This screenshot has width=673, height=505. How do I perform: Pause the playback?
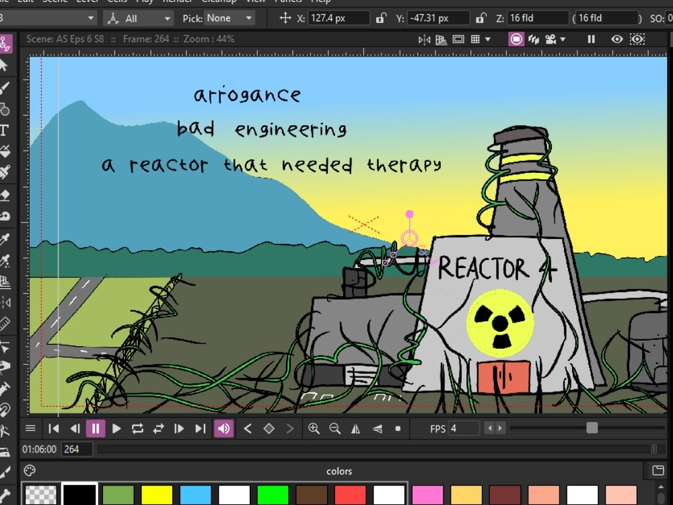click(96, 428)
